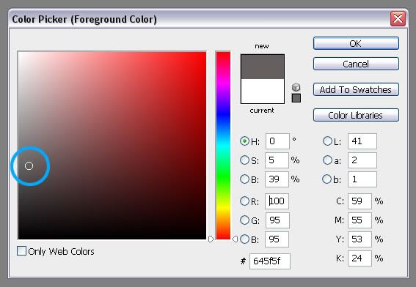
Task: Click the small gray web-safe color swatch
Action: click(296, 98)
